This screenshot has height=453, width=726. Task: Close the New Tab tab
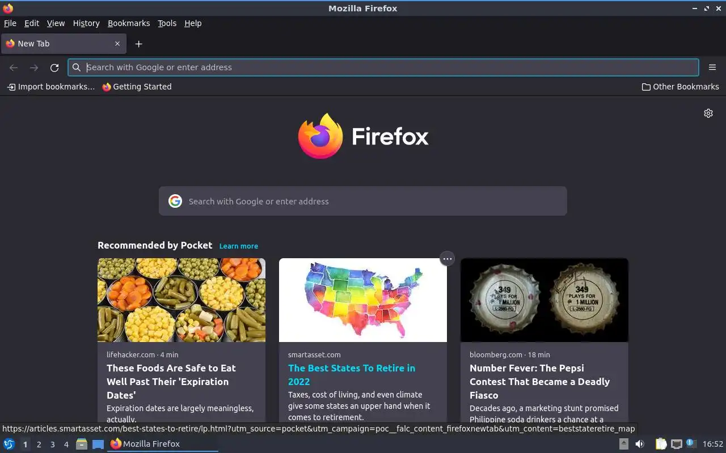coord(117,44)
